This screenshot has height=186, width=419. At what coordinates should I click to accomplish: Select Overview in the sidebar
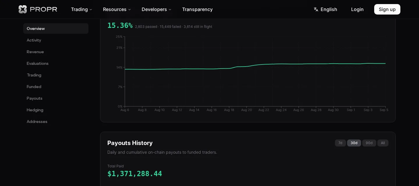point(56,28)
